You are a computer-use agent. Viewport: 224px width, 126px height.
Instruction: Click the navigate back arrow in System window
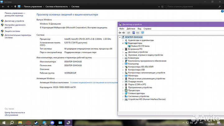pos(3,7)
